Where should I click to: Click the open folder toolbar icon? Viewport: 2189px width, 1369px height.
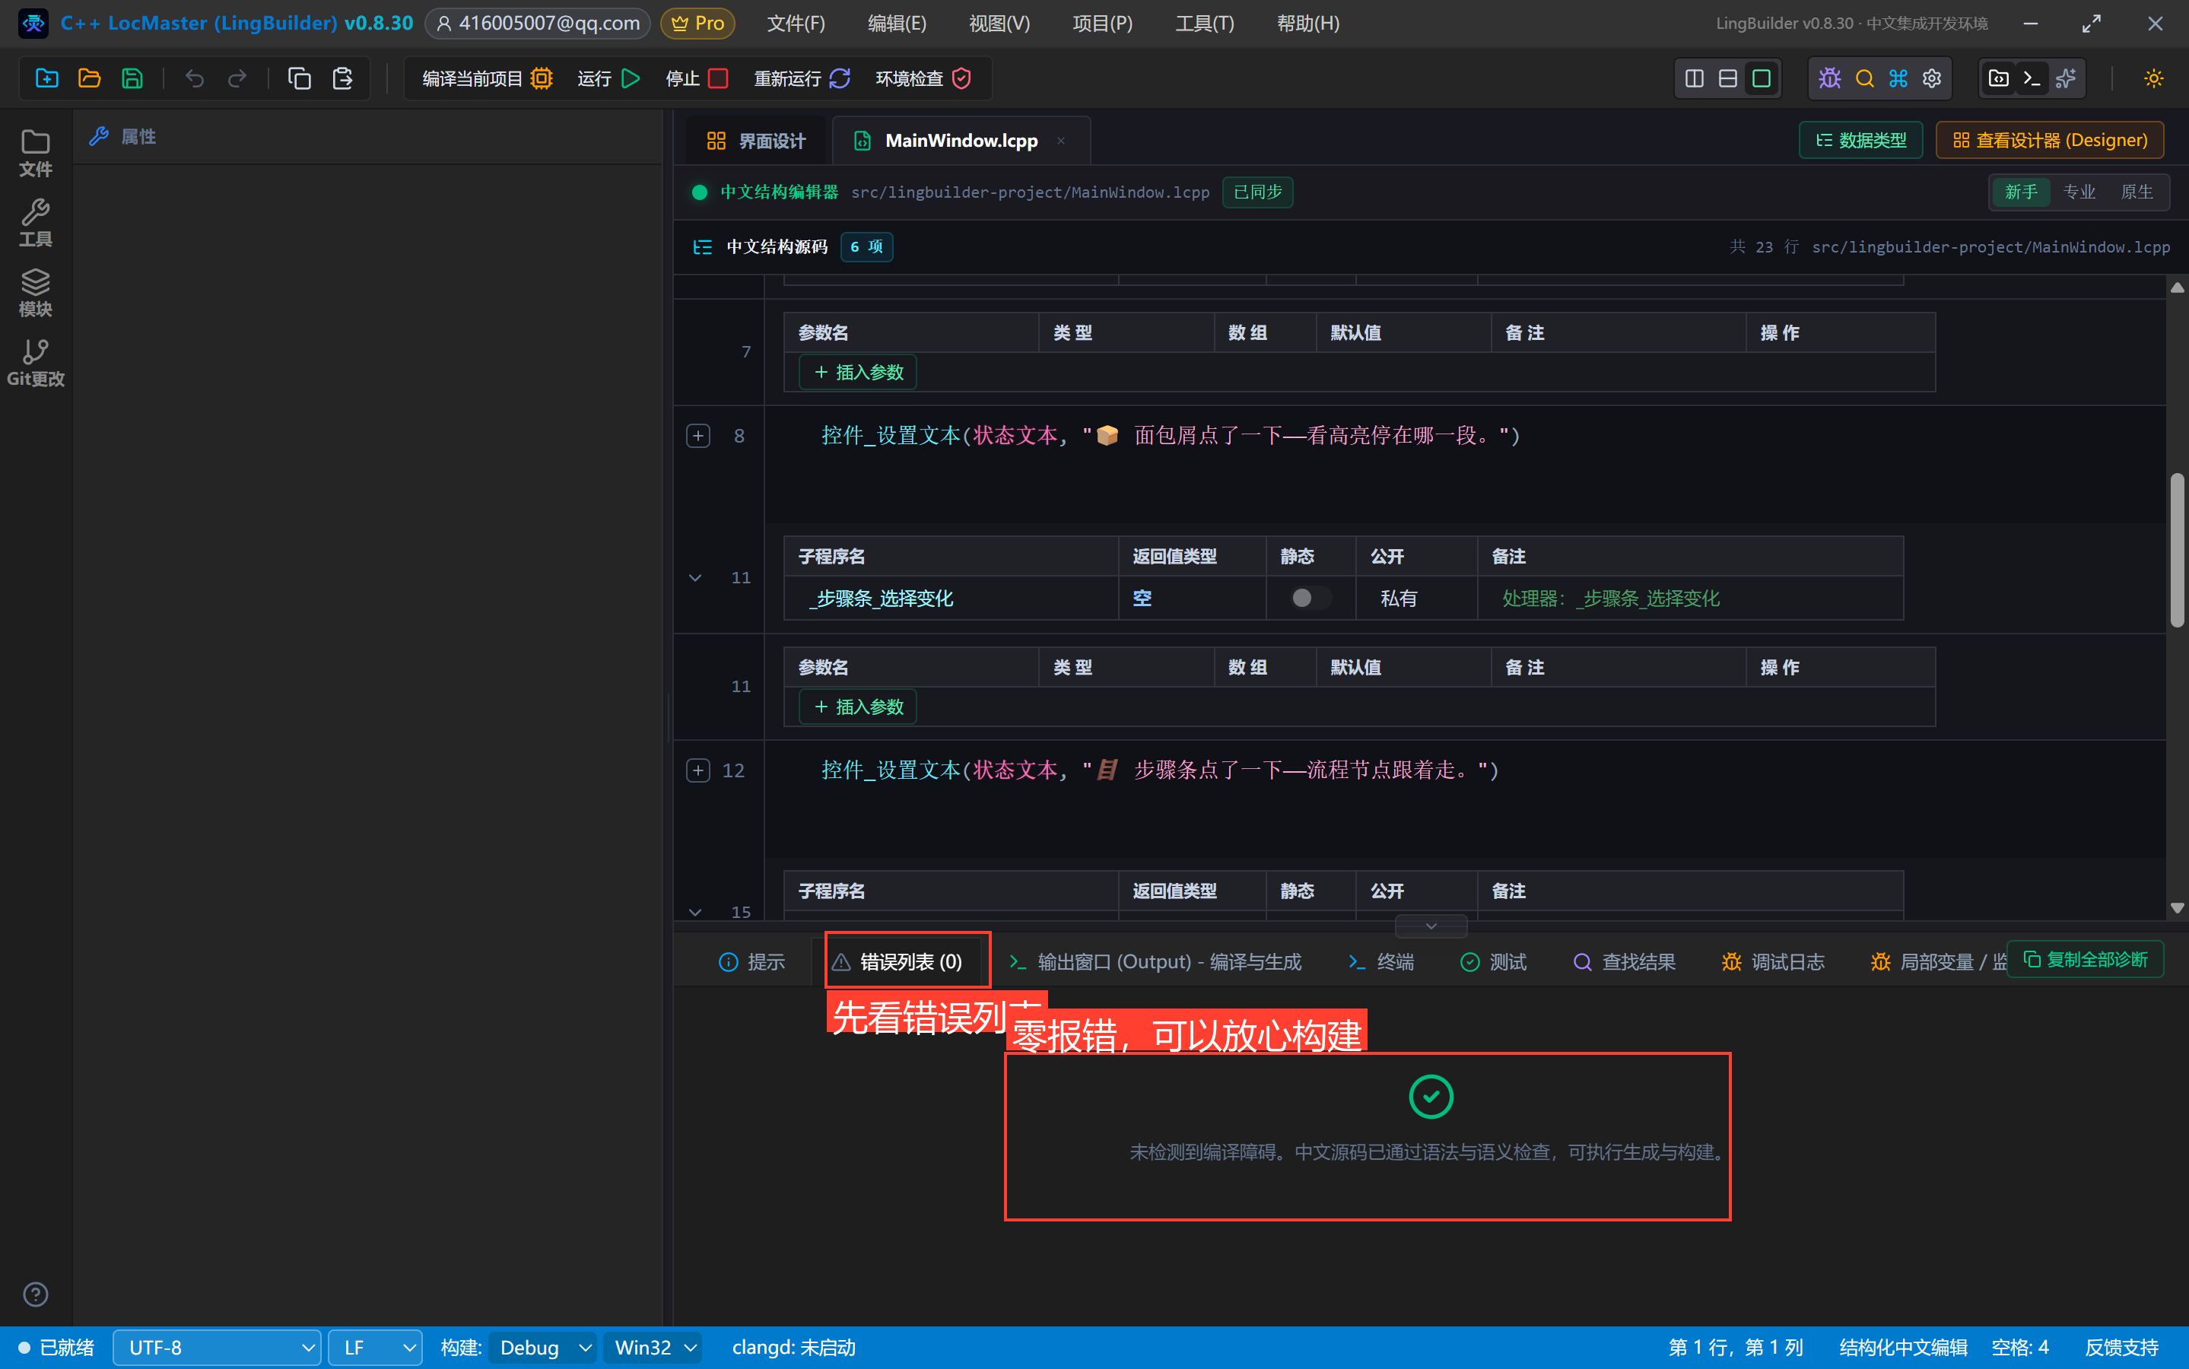90,79
